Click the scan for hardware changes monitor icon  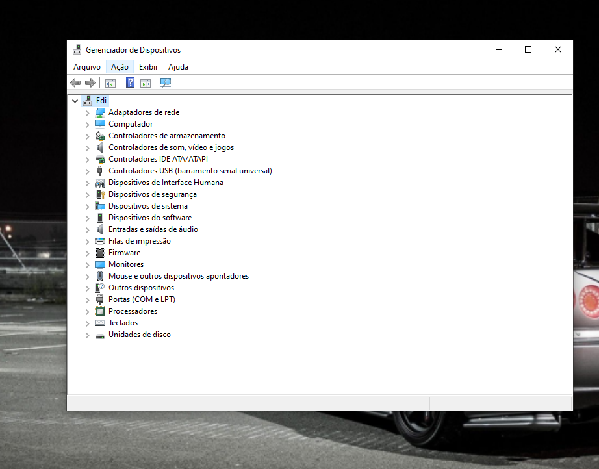[166, 82]
